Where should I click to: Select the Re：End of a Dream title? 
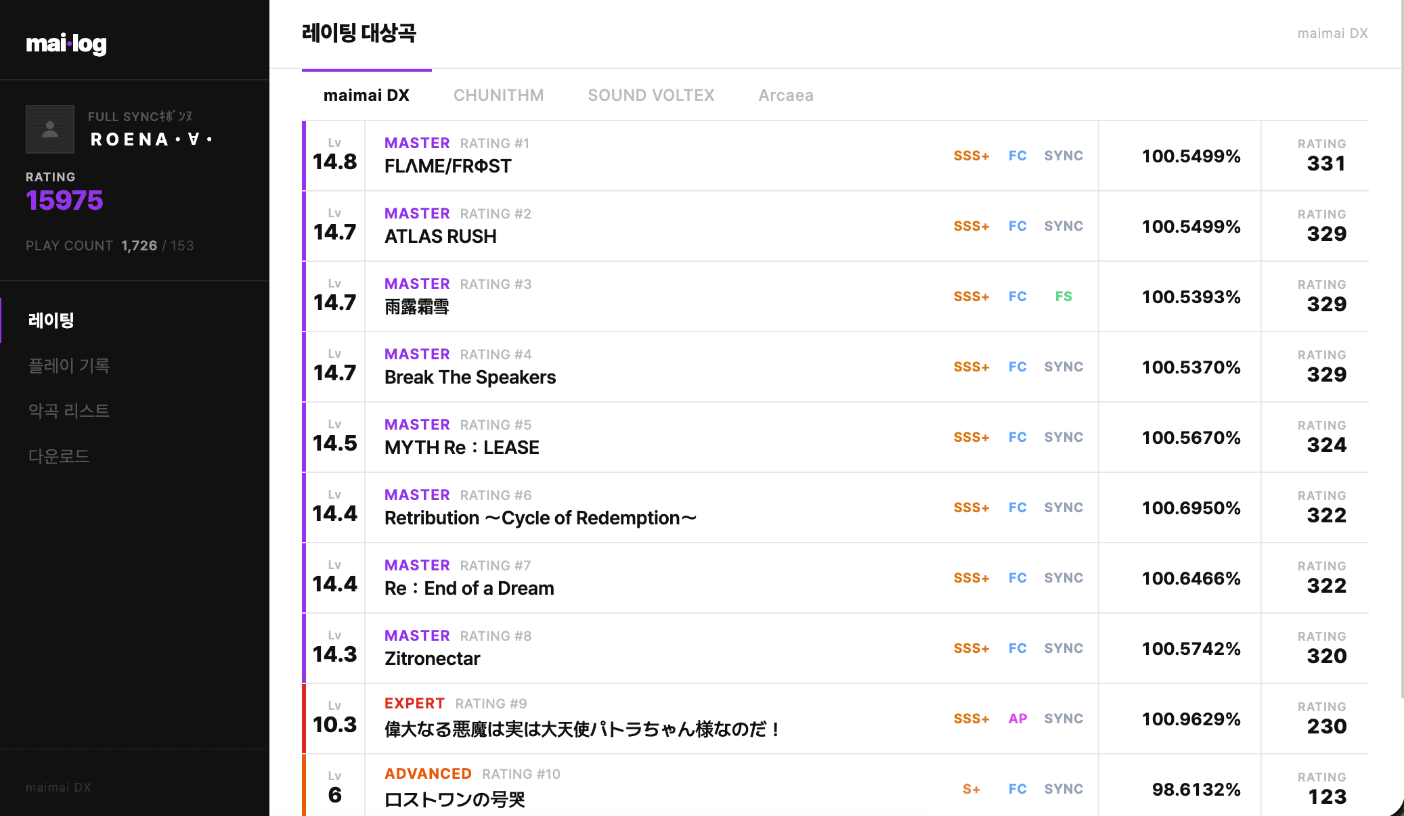coord(469,588)
